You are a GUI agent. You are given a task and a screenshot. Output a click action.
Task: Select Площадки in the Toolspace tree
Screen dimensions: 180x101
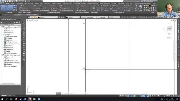click(x=9, y=38)
